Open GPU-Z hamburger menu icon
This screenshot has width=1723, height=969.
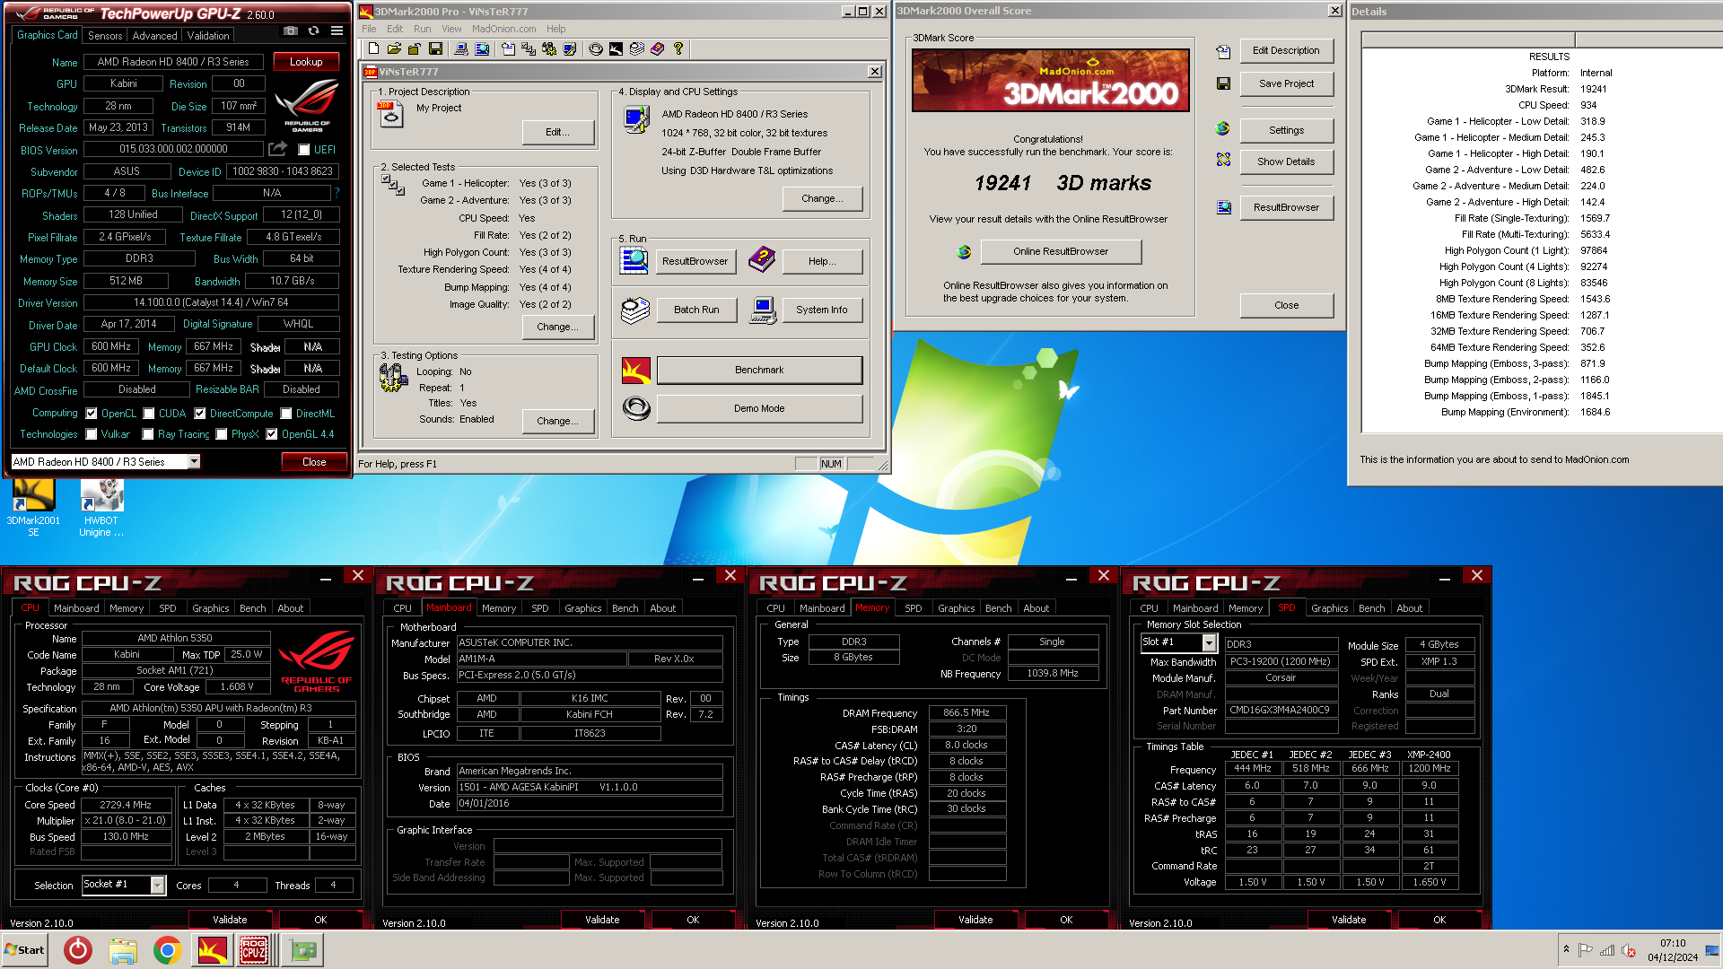click(337, 31)
